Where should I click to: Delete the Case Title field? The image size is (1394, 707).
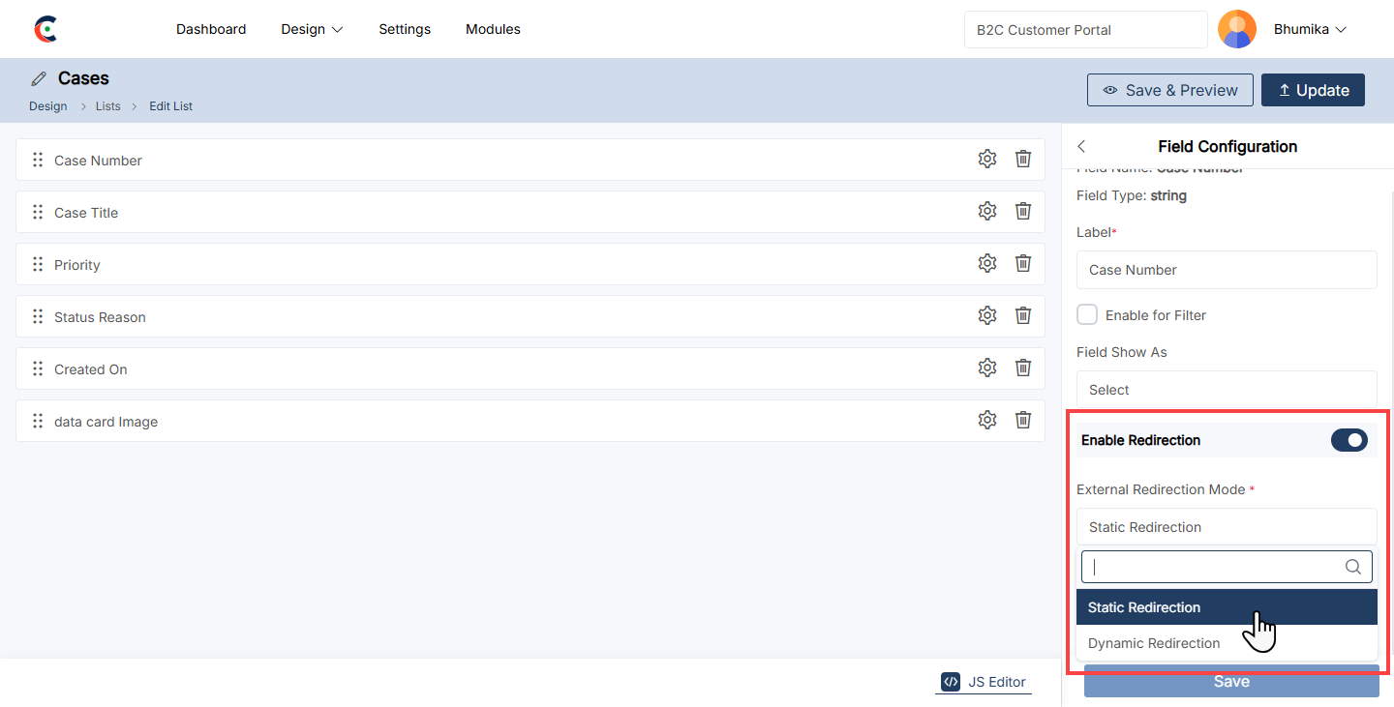[1022, 212]
